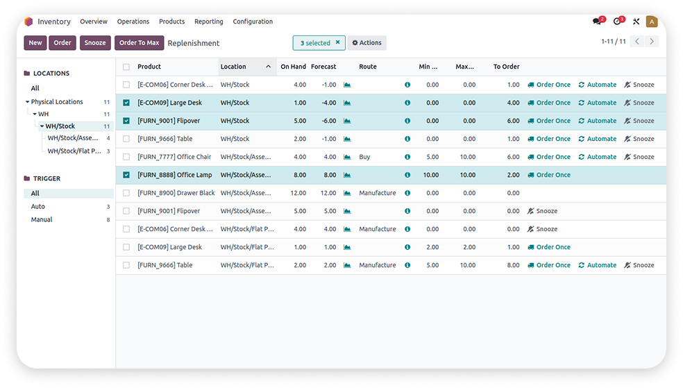The image size is (683, 388).
Task: Sort by Location column header
Action: pos(234,67)
